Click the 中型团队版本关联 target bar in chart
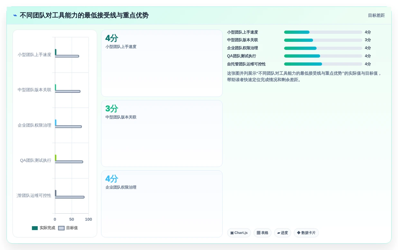Screen dimensions: 398x250 coord(68,91)
